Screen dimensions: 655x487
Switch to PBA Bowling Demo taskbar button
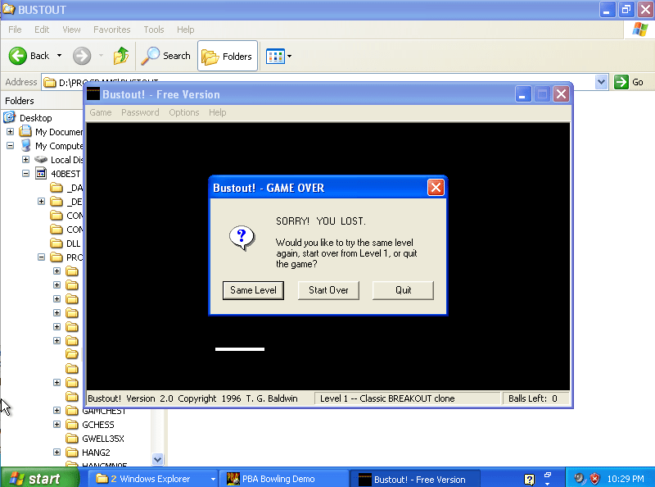tap(283, 479)
